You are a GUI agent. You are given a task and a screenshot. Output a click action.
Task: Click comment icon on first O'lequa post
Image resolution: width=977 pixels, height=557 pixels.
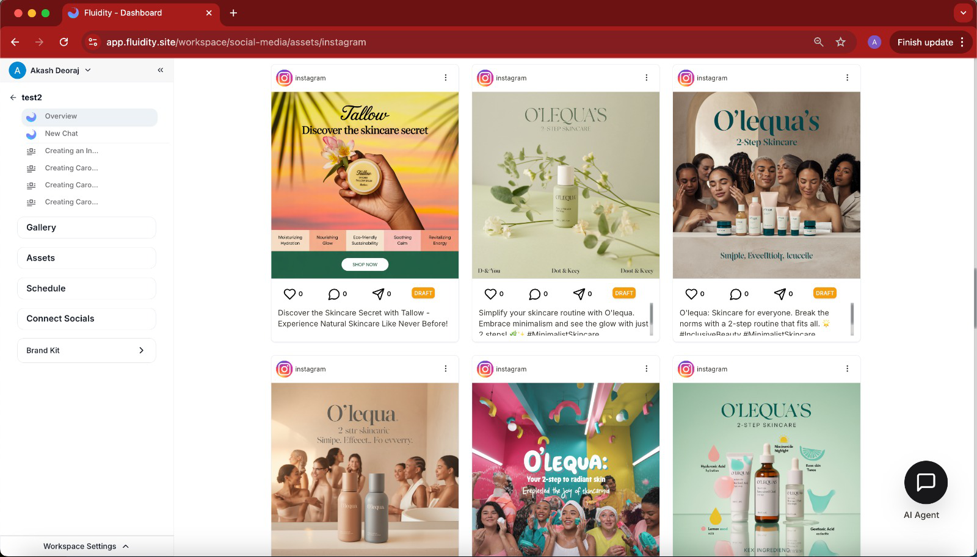(534, 294)
